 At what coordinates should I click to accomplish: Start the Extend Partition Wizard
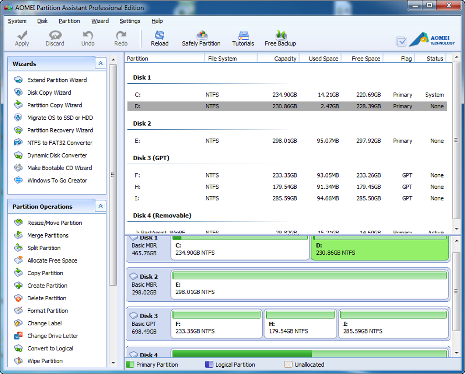coord(57,80)
